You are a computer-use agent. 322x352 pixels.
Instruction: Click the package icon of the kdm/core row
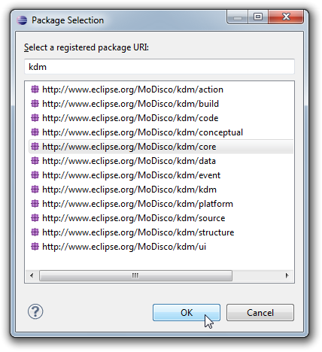35,147
